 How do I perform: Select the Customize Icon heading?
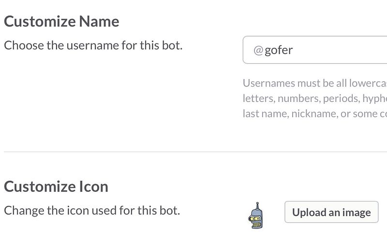coord(56,187)
